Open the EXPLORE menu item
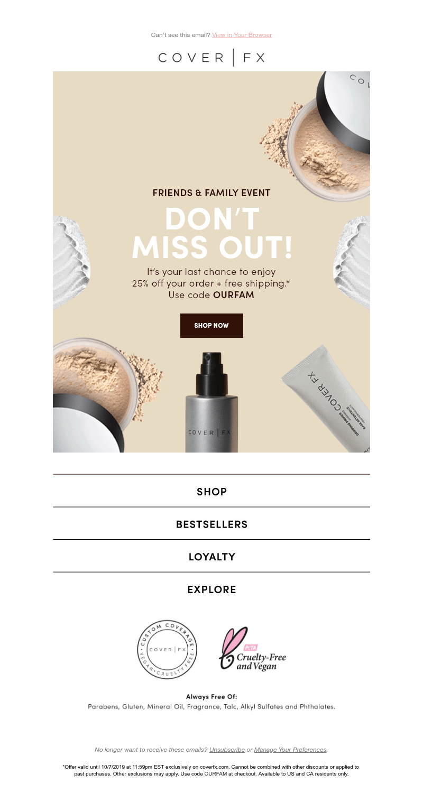The height and width of the screenshot is (793, 423). tap(212, 589)
